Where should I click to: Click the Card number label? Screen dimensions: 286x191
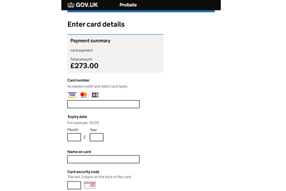(x=78, y=80)
